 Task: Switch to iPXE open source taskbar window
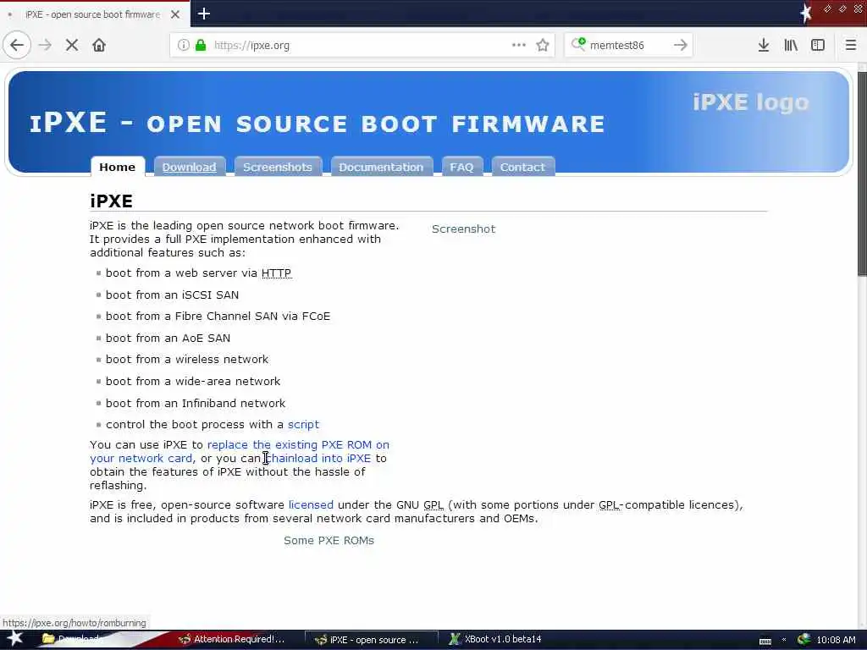tap(372, 640)
